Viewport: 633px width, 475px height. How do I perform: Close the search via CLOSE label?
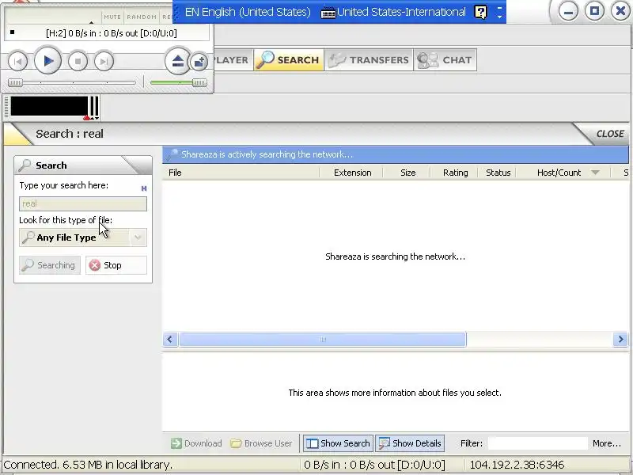[x=610, y=134]
